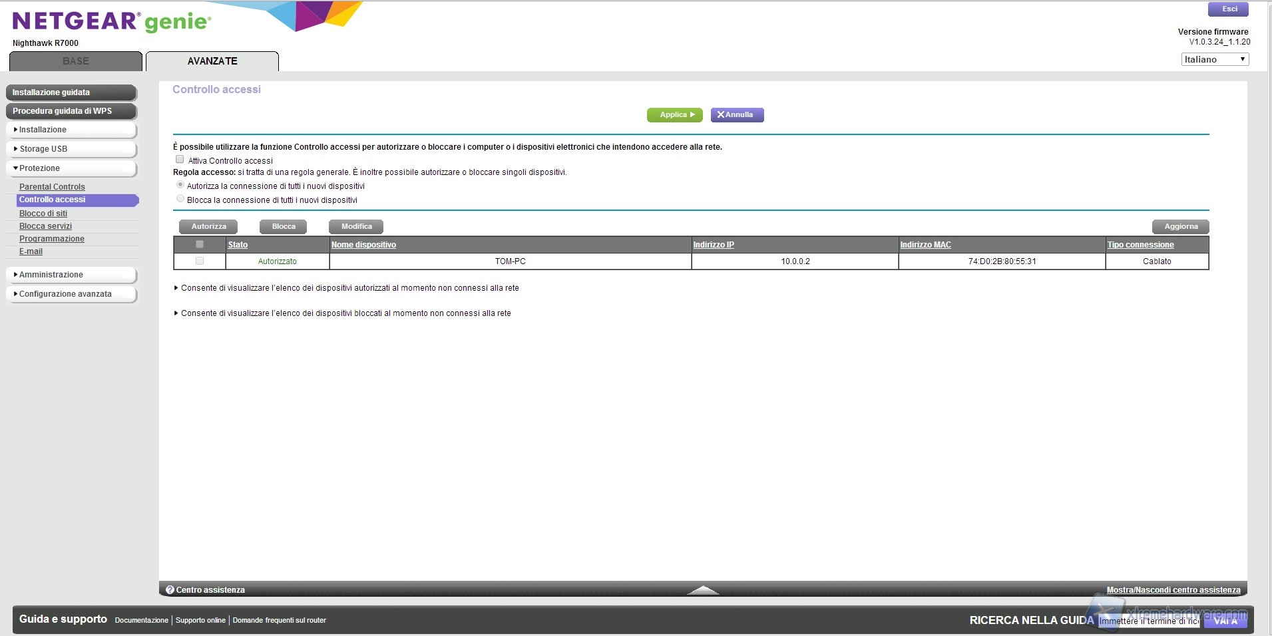Click the help panel up-arrow handle

click(x=702, y=589)
